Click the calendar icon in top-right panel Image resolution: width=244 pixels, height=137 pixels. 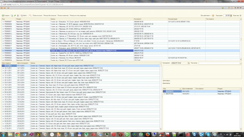232,8
